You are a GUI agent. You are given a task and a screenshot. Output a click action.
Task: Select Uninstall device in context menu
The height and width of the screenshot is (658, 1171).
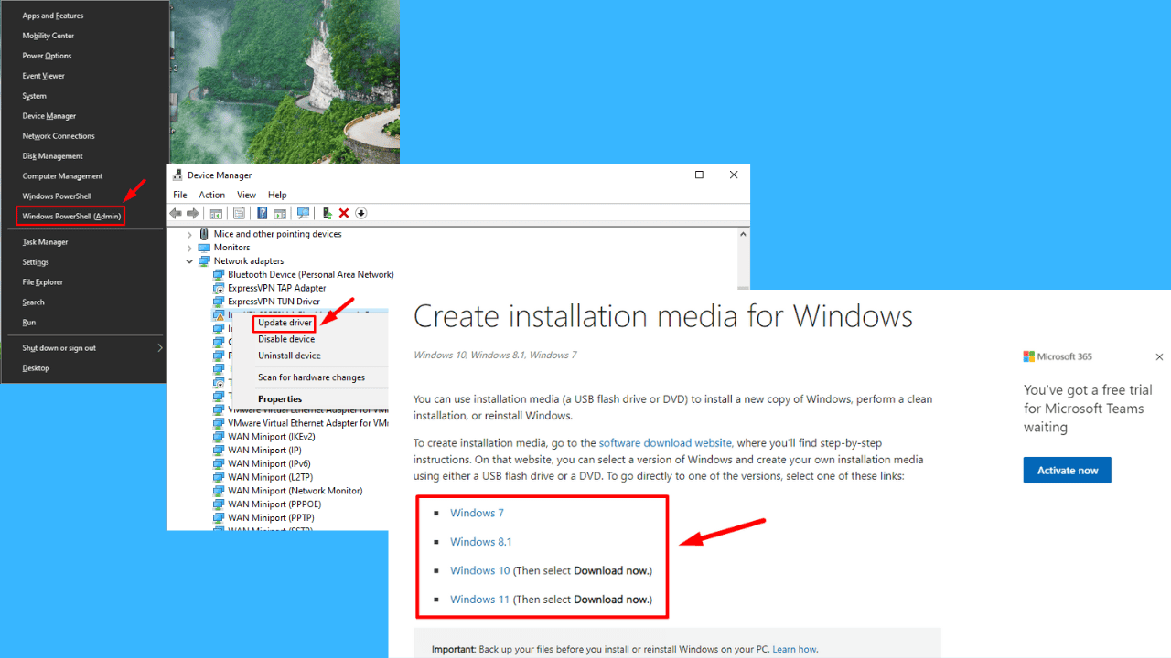coord(289,356)
